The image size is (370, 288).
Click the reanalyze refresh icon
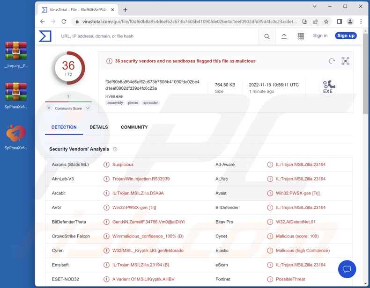[332, 61]
